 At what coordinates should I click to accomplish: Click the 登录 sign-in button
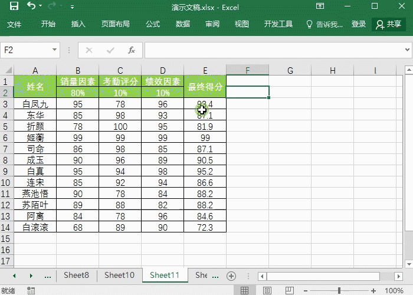pos(359,24)
